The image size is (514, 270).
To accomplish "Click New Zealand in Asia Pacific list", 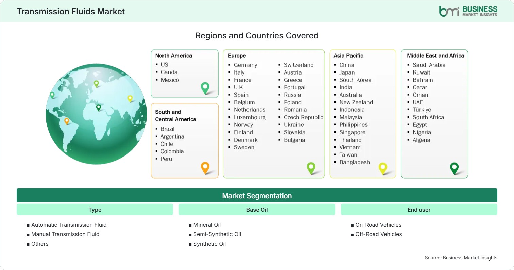I will (356, 102).
